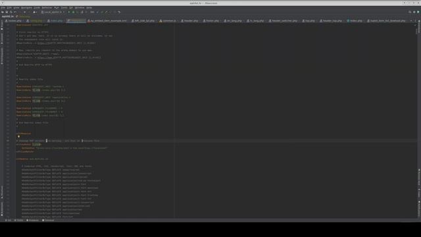Switch to the index.php tab with teal icon
Viewport: 421px width, 237px height.
tap(355, 20)
